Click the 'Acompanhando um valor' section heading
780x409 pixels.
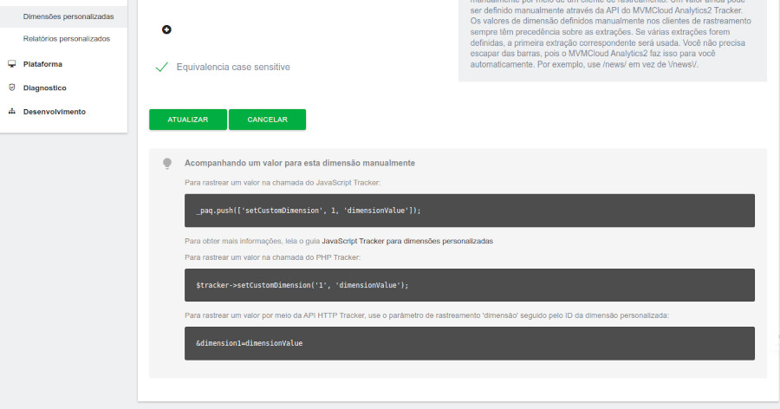click(x=300, y=163)
